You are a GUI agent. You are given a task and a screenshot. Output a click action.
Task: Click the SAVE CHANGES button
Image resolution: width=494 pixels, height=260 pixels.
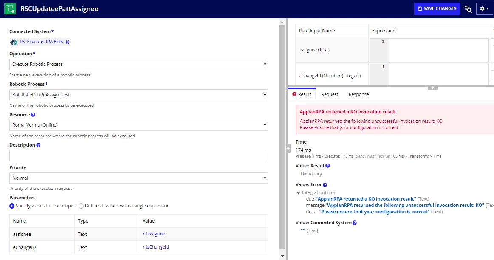click(x=437, y=9)
